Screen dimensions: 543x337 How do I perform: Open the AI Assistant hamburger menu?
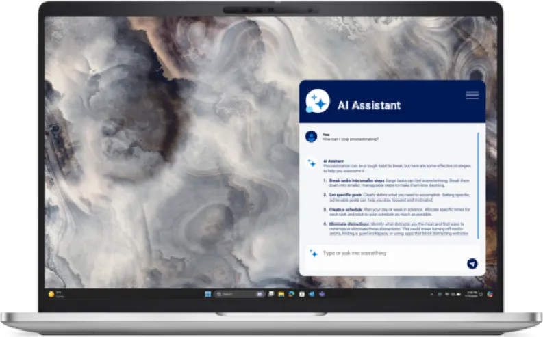click(x=472, y=95)
